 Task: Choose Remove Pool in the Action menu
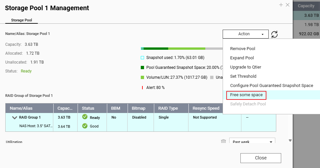point(243,49)
